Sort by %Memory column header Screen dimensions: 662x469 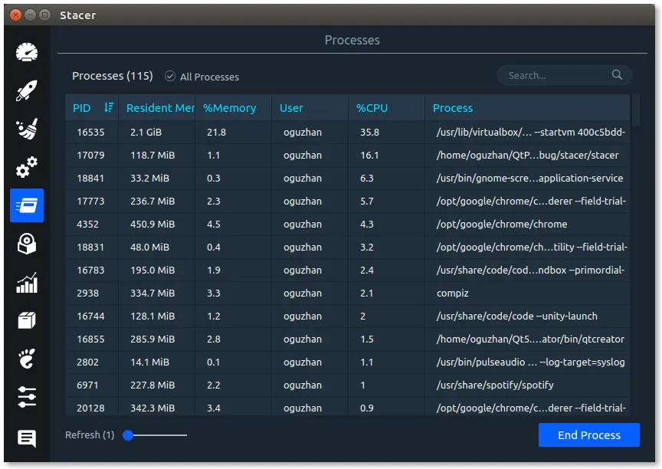(x=230, y=108)
